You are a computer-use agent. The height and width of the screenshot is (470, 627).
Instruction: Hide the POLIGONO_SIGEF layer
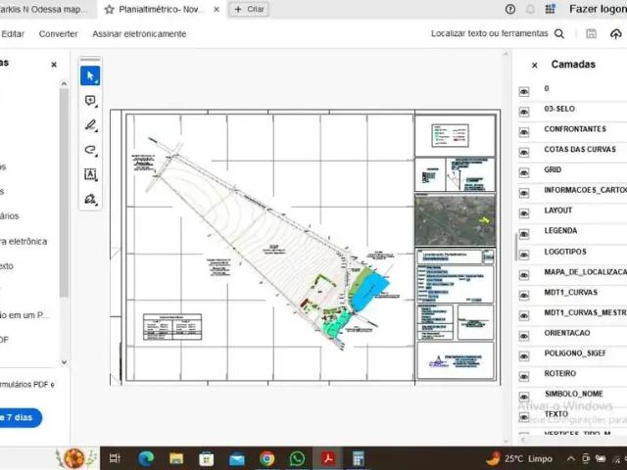524,356
